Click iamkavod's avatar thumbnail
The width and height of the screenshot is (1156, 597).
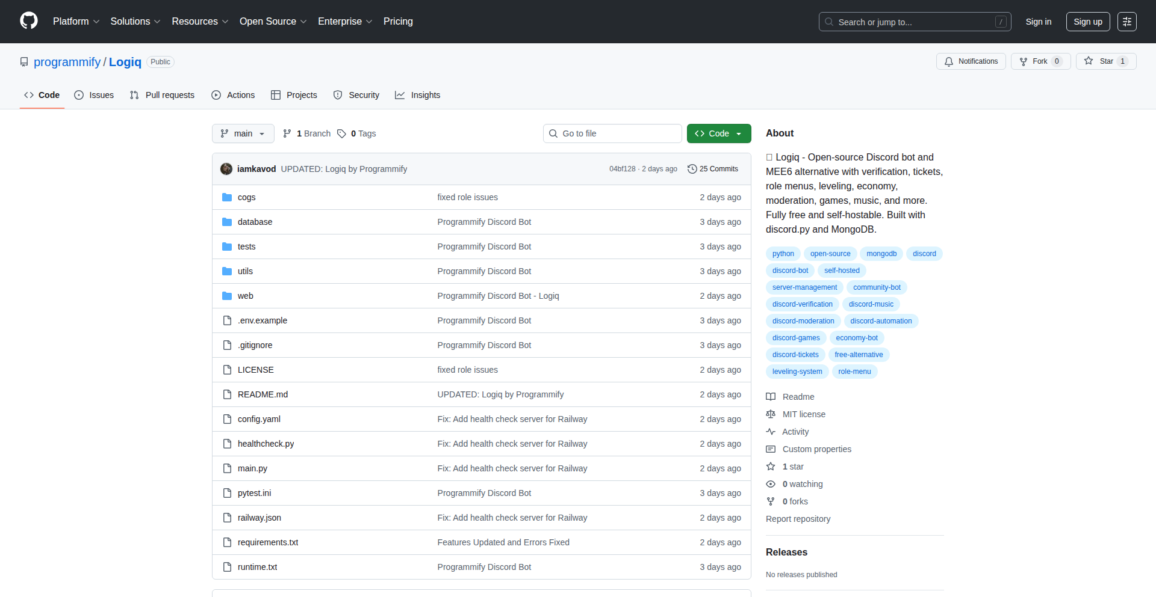click(x=226, y=169)
